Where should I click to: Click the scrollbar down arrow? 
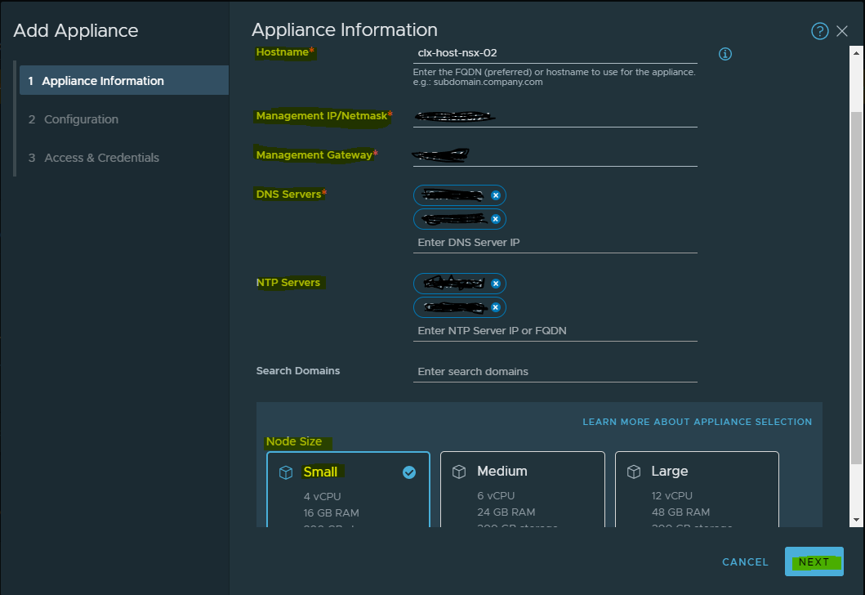[x=856, y=520]
